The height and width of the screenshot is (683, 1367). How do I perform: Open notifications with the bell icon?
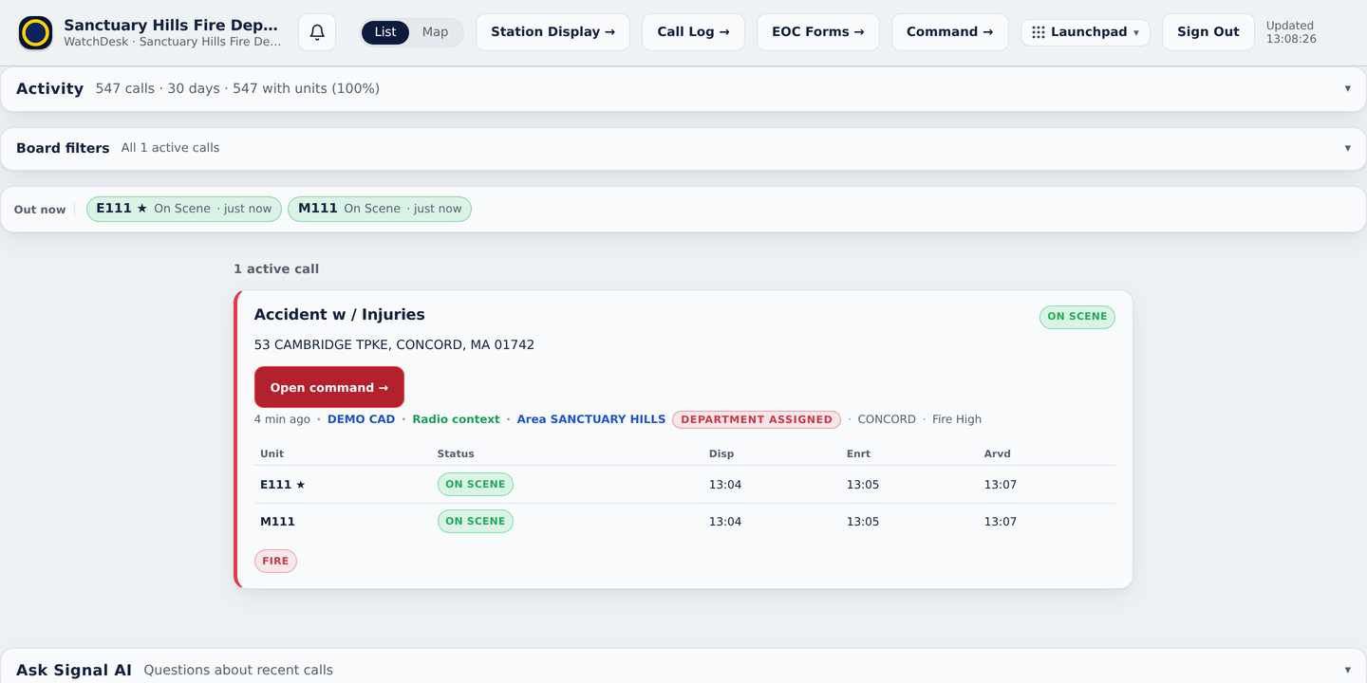(317, 32)
